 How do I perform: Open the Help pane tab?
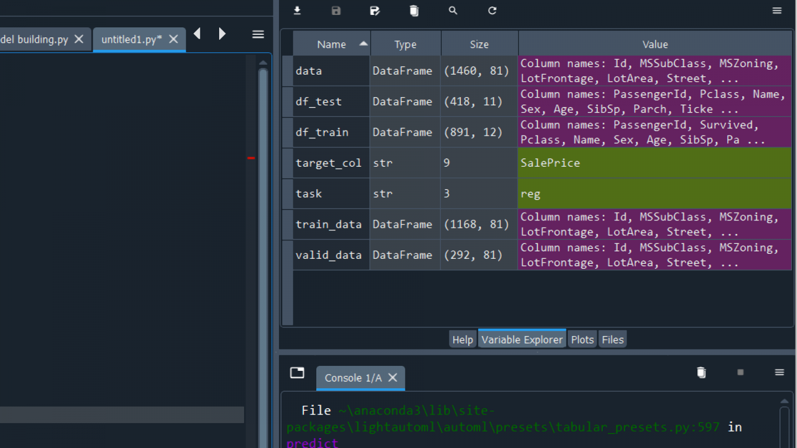click(x=462, y=339)
